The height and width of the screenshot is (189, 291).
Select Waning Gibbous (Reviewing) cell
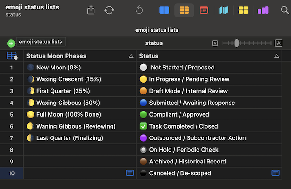coord(80,126)
